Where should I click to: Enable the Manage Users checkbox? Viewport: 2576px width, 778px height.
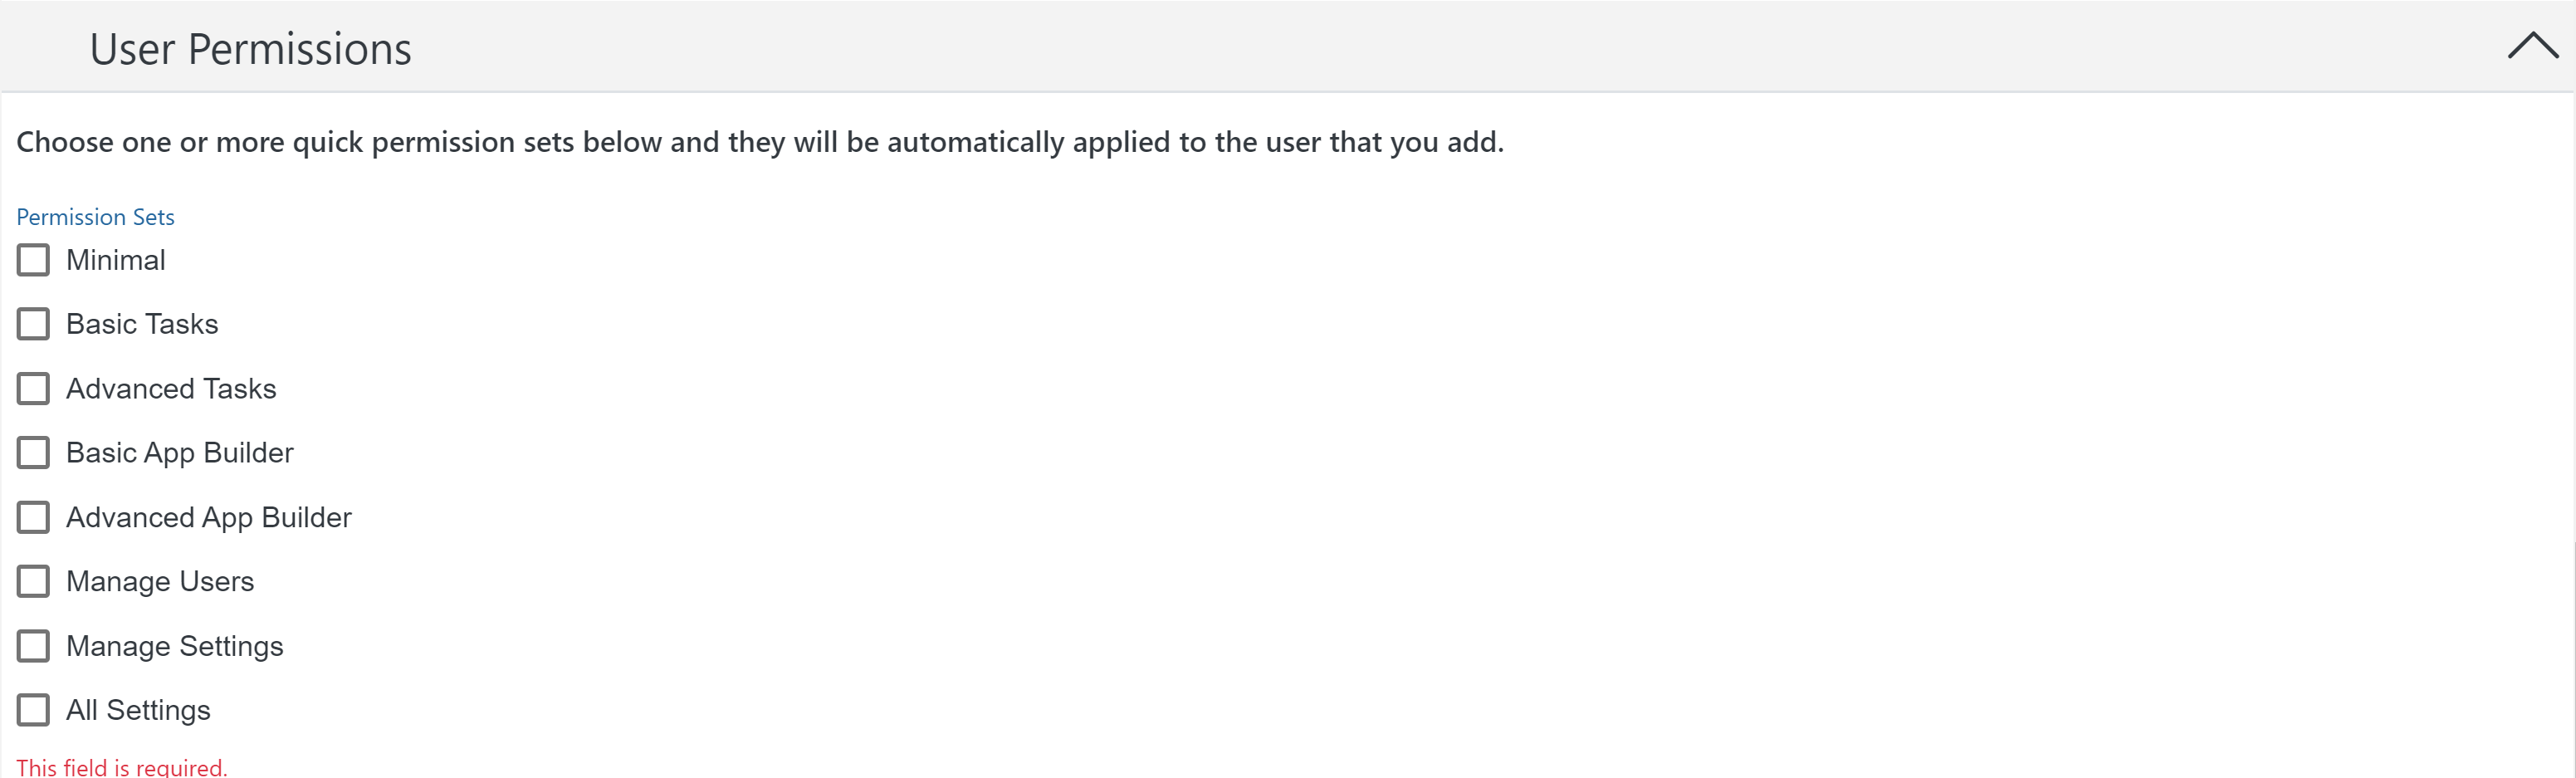[x=33, y=581]
